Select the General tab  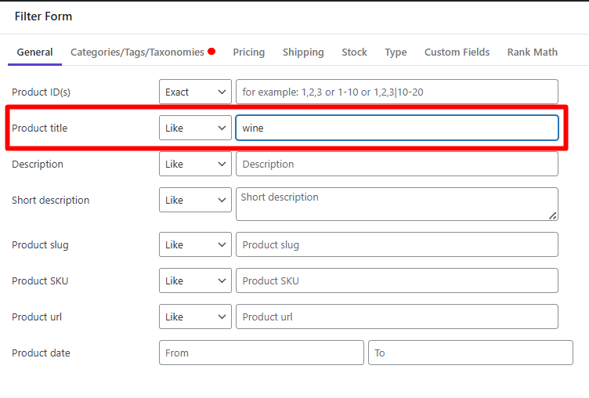[x=34, y=52]
